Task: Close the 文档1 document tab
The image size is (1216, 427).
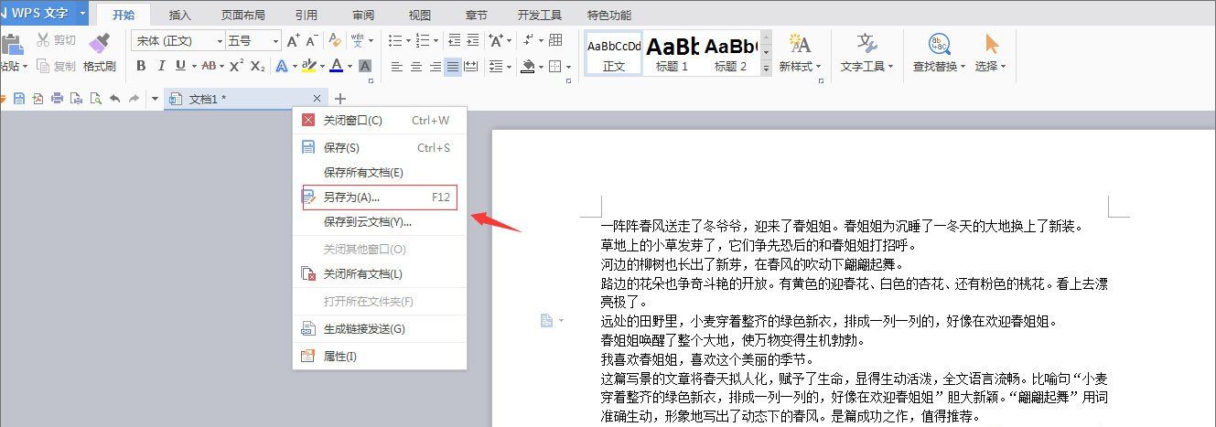Action: click(x=317, y=98)
